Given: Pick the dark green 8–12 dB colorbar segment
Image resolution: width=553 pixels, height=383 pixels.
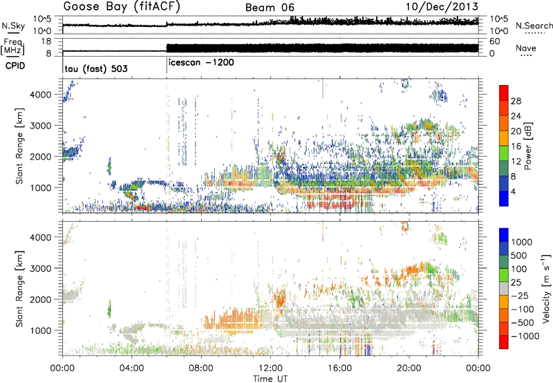Looking at the screenshot, I should tap(504, 169).
